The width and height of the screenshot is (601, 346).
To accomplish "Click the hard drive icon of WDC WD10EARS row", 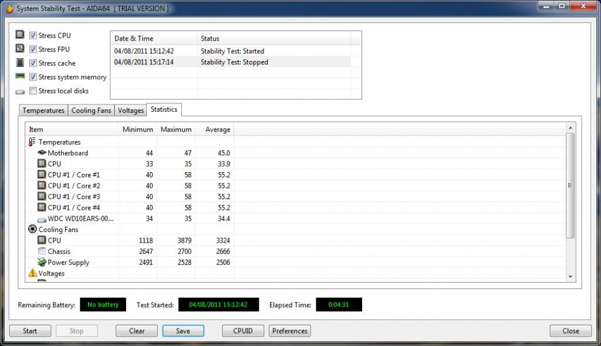I will point(42,220).
